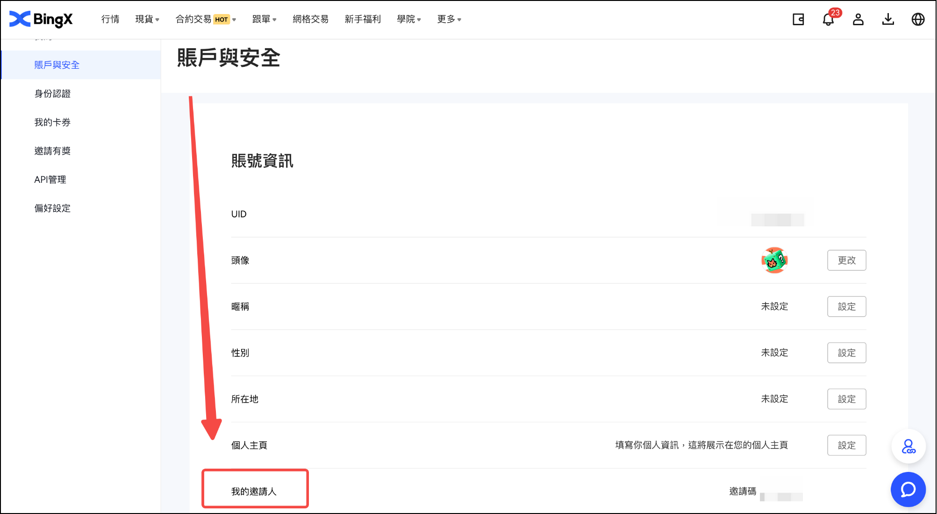Click the BingX logo
This screenshot has width=937, height=514.
41,19
